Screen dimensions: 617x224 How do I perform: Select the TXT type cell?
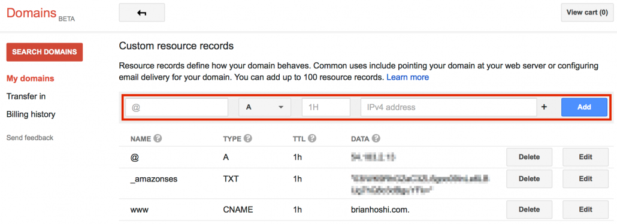(x=231, y=178)
